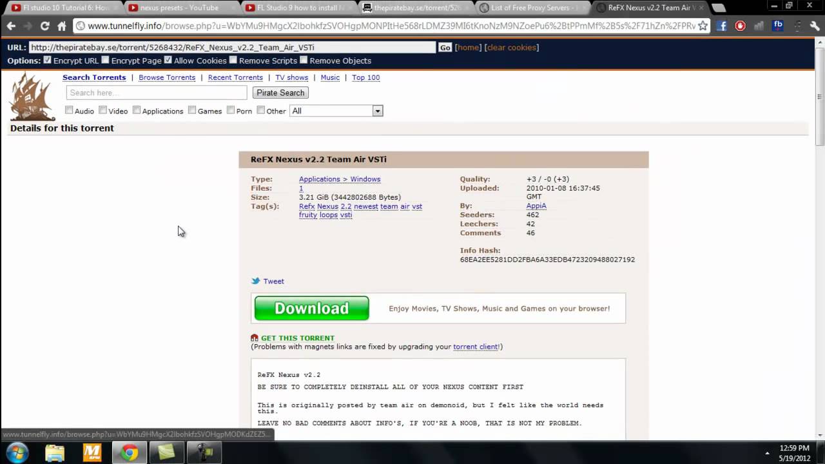Open proxy home link
This screenshot has width=825, height=464.
468,48
